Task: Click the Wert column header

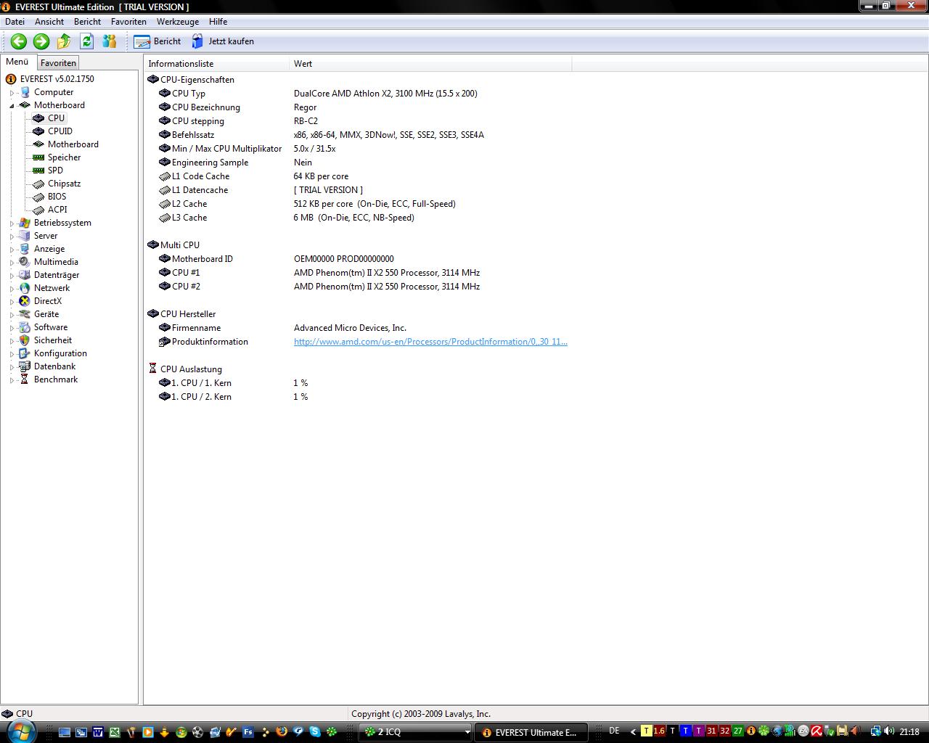Action: click(x=430, y=64)
